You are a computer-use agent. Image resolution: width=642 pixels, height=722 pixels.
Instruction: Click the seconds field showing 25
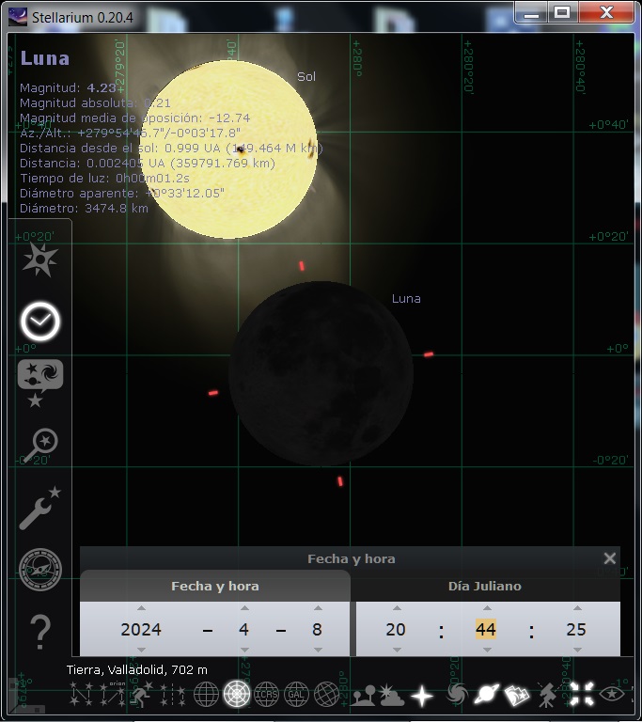click(576, 630)
